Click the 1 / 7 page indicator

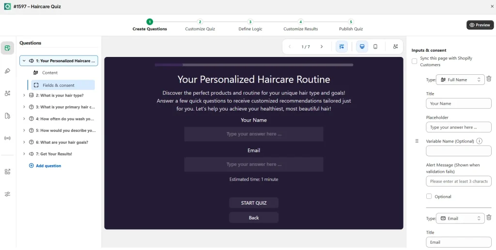click(306, 47)
